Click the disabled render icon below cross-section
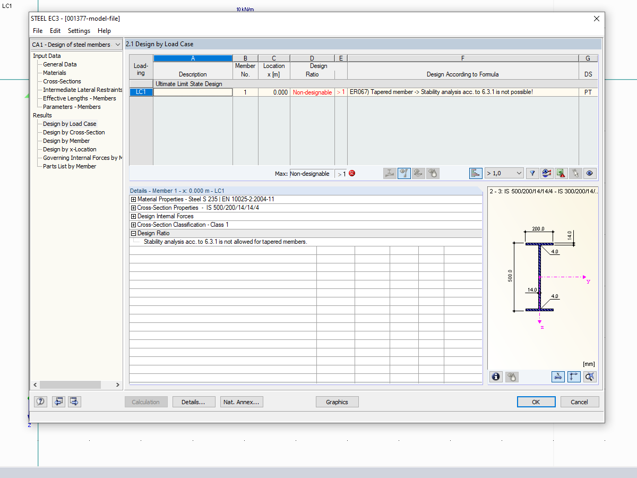 click(512, 377)
